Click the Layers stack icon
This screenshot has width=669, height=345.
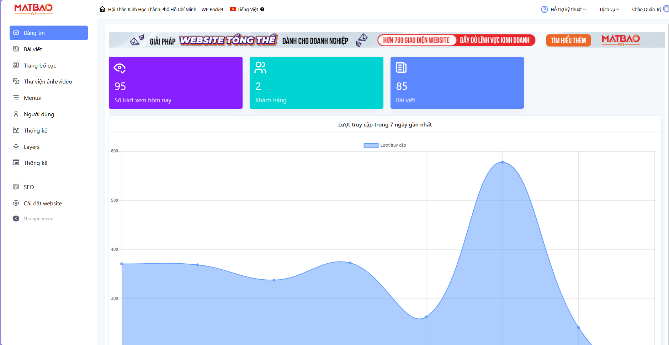pyautogui.click(x=16, y=146)
